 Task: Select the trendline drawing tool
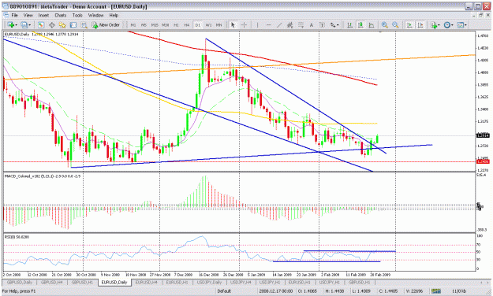[279, 24]
